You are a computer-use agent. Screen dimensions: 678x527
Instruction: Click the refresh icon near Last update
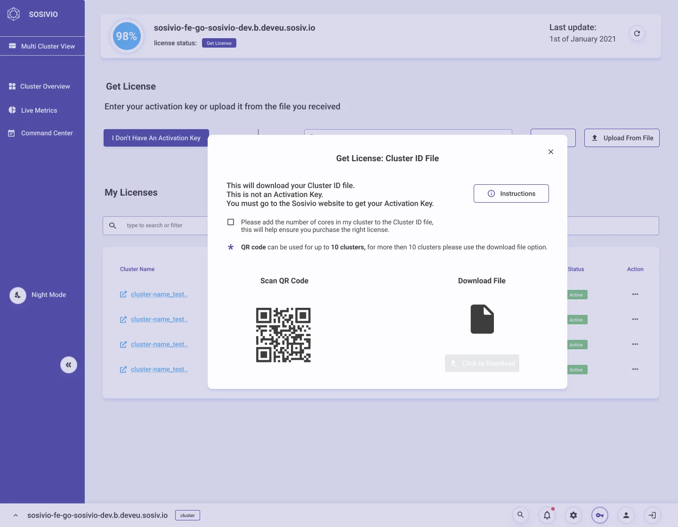click(637, 33)
